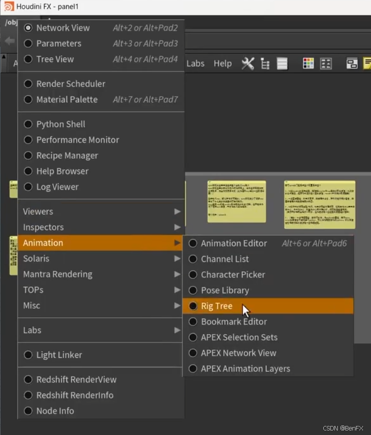Select Log Viewer pane

(x=101, y=187)
